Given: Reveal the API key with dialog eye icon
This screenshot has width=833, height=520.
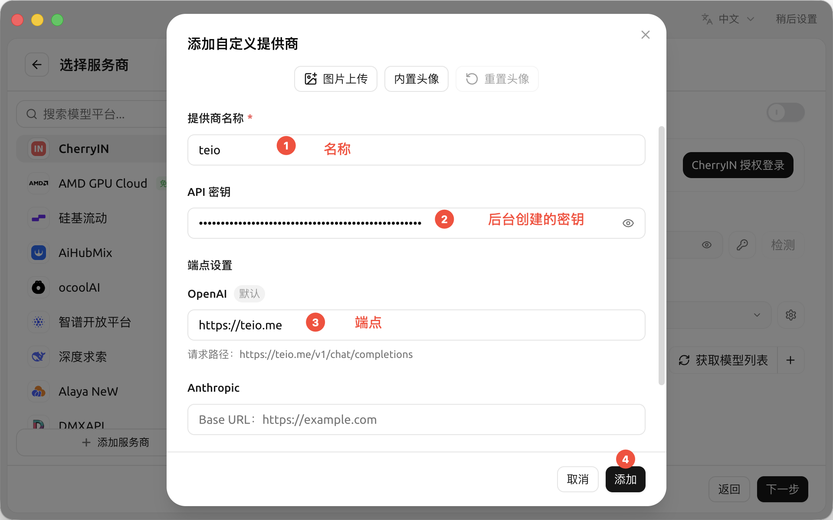Looking at the screenshot, I should pyautogui.click(x=628, y=223).
